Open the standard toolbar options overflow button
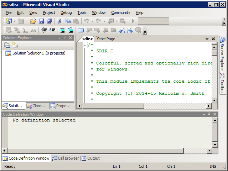Viewport: 228px width, 171px height. (x=224, y=21)
